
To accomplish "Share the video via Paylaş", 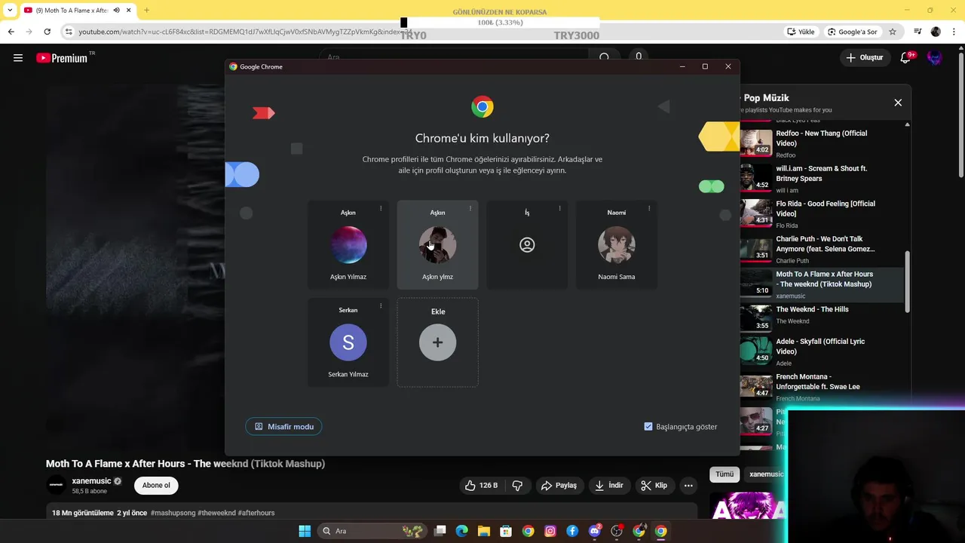I will [559, 486].
